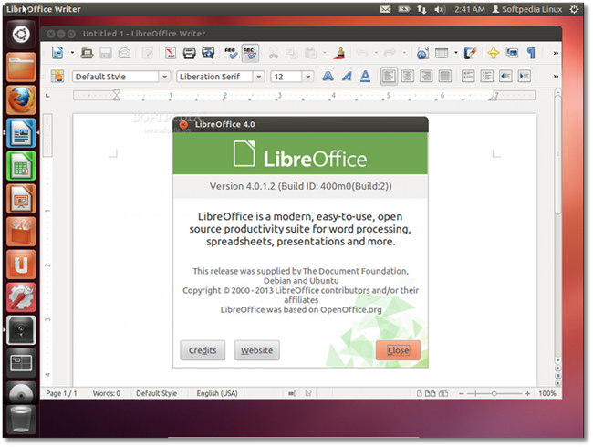593x447 pixels.
Task: Expand the formatting toolbar overflow chevron
Action: [556, 77]
